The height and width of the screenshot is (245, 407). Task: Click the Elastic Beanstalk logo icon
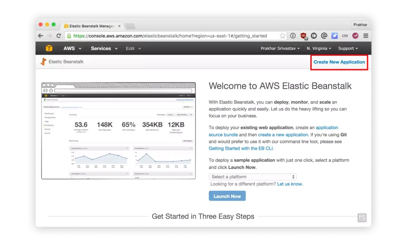point(43,62)
